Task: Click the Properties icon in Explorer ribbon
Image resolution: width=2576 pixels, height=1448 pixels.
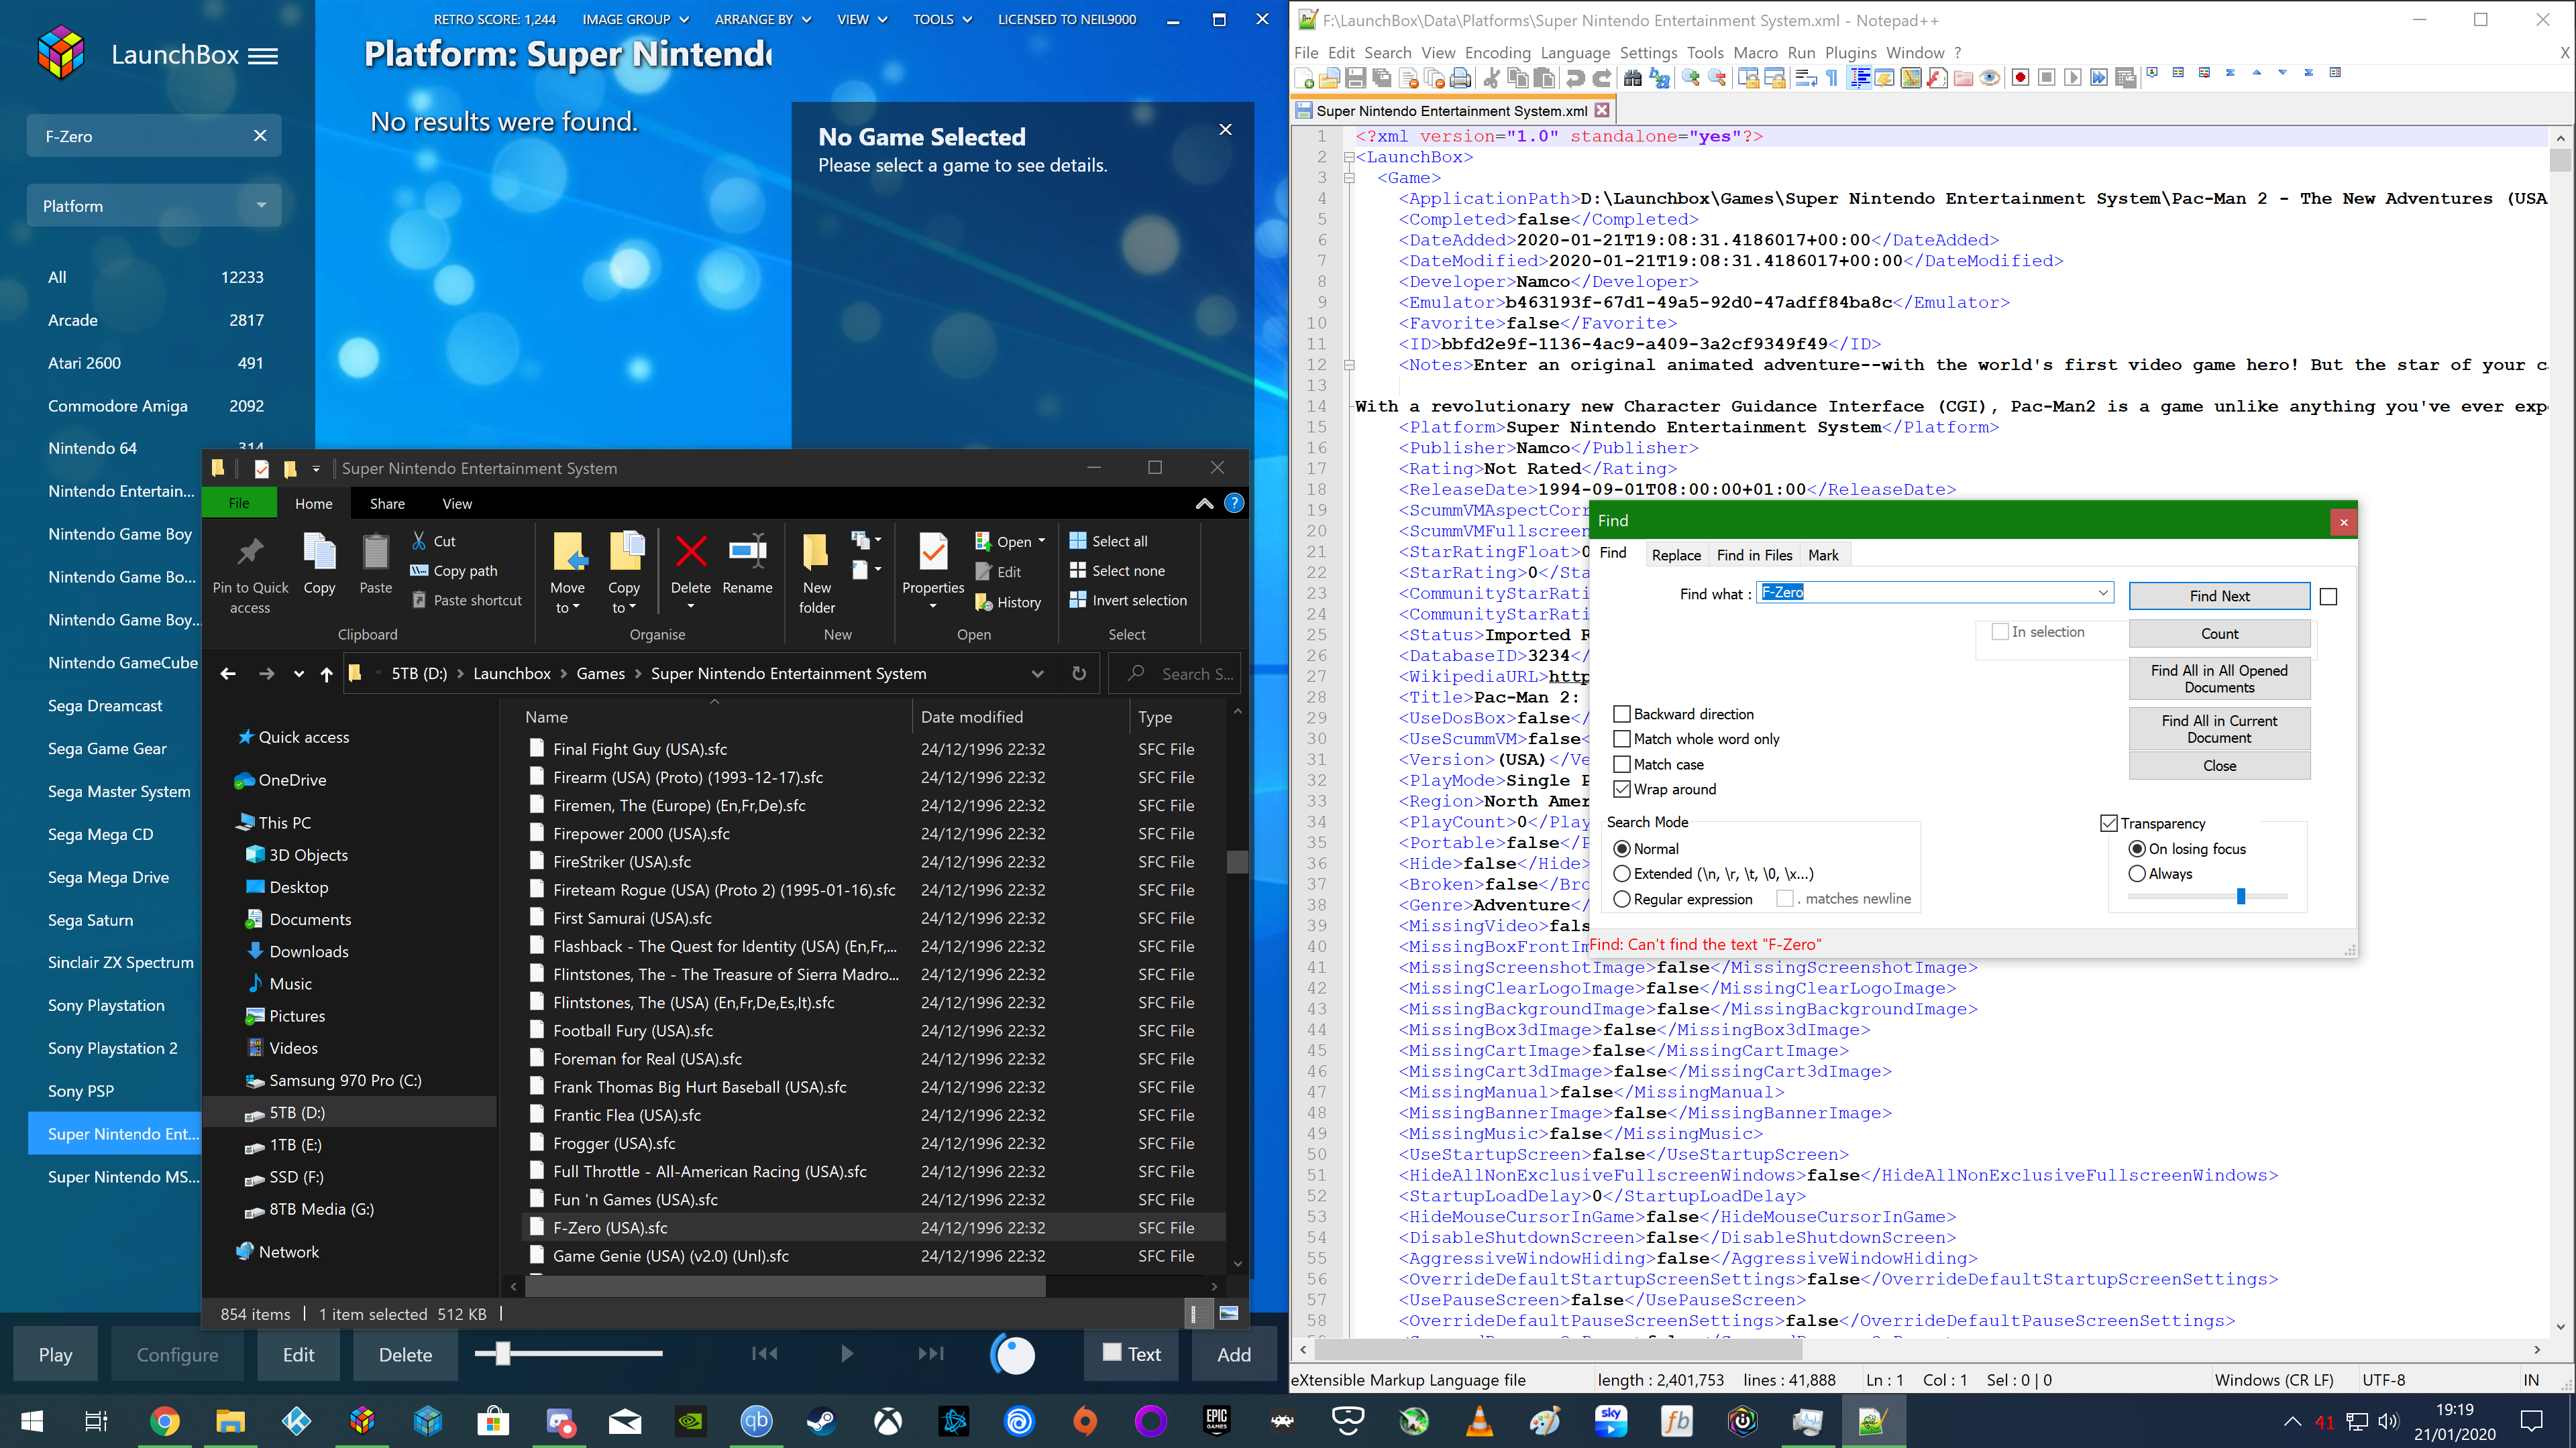Action: (933, 550)
